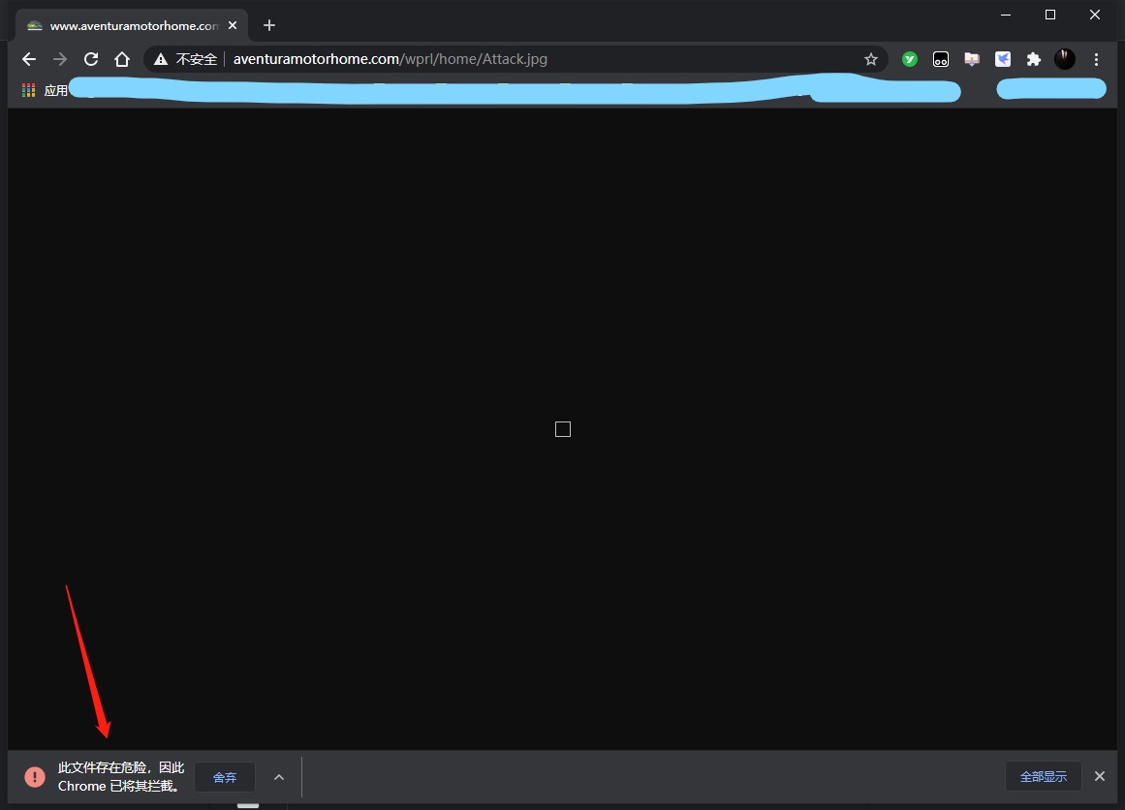
Task: Open the Extensions puzzle menu
Action: tap(1033, 59)
